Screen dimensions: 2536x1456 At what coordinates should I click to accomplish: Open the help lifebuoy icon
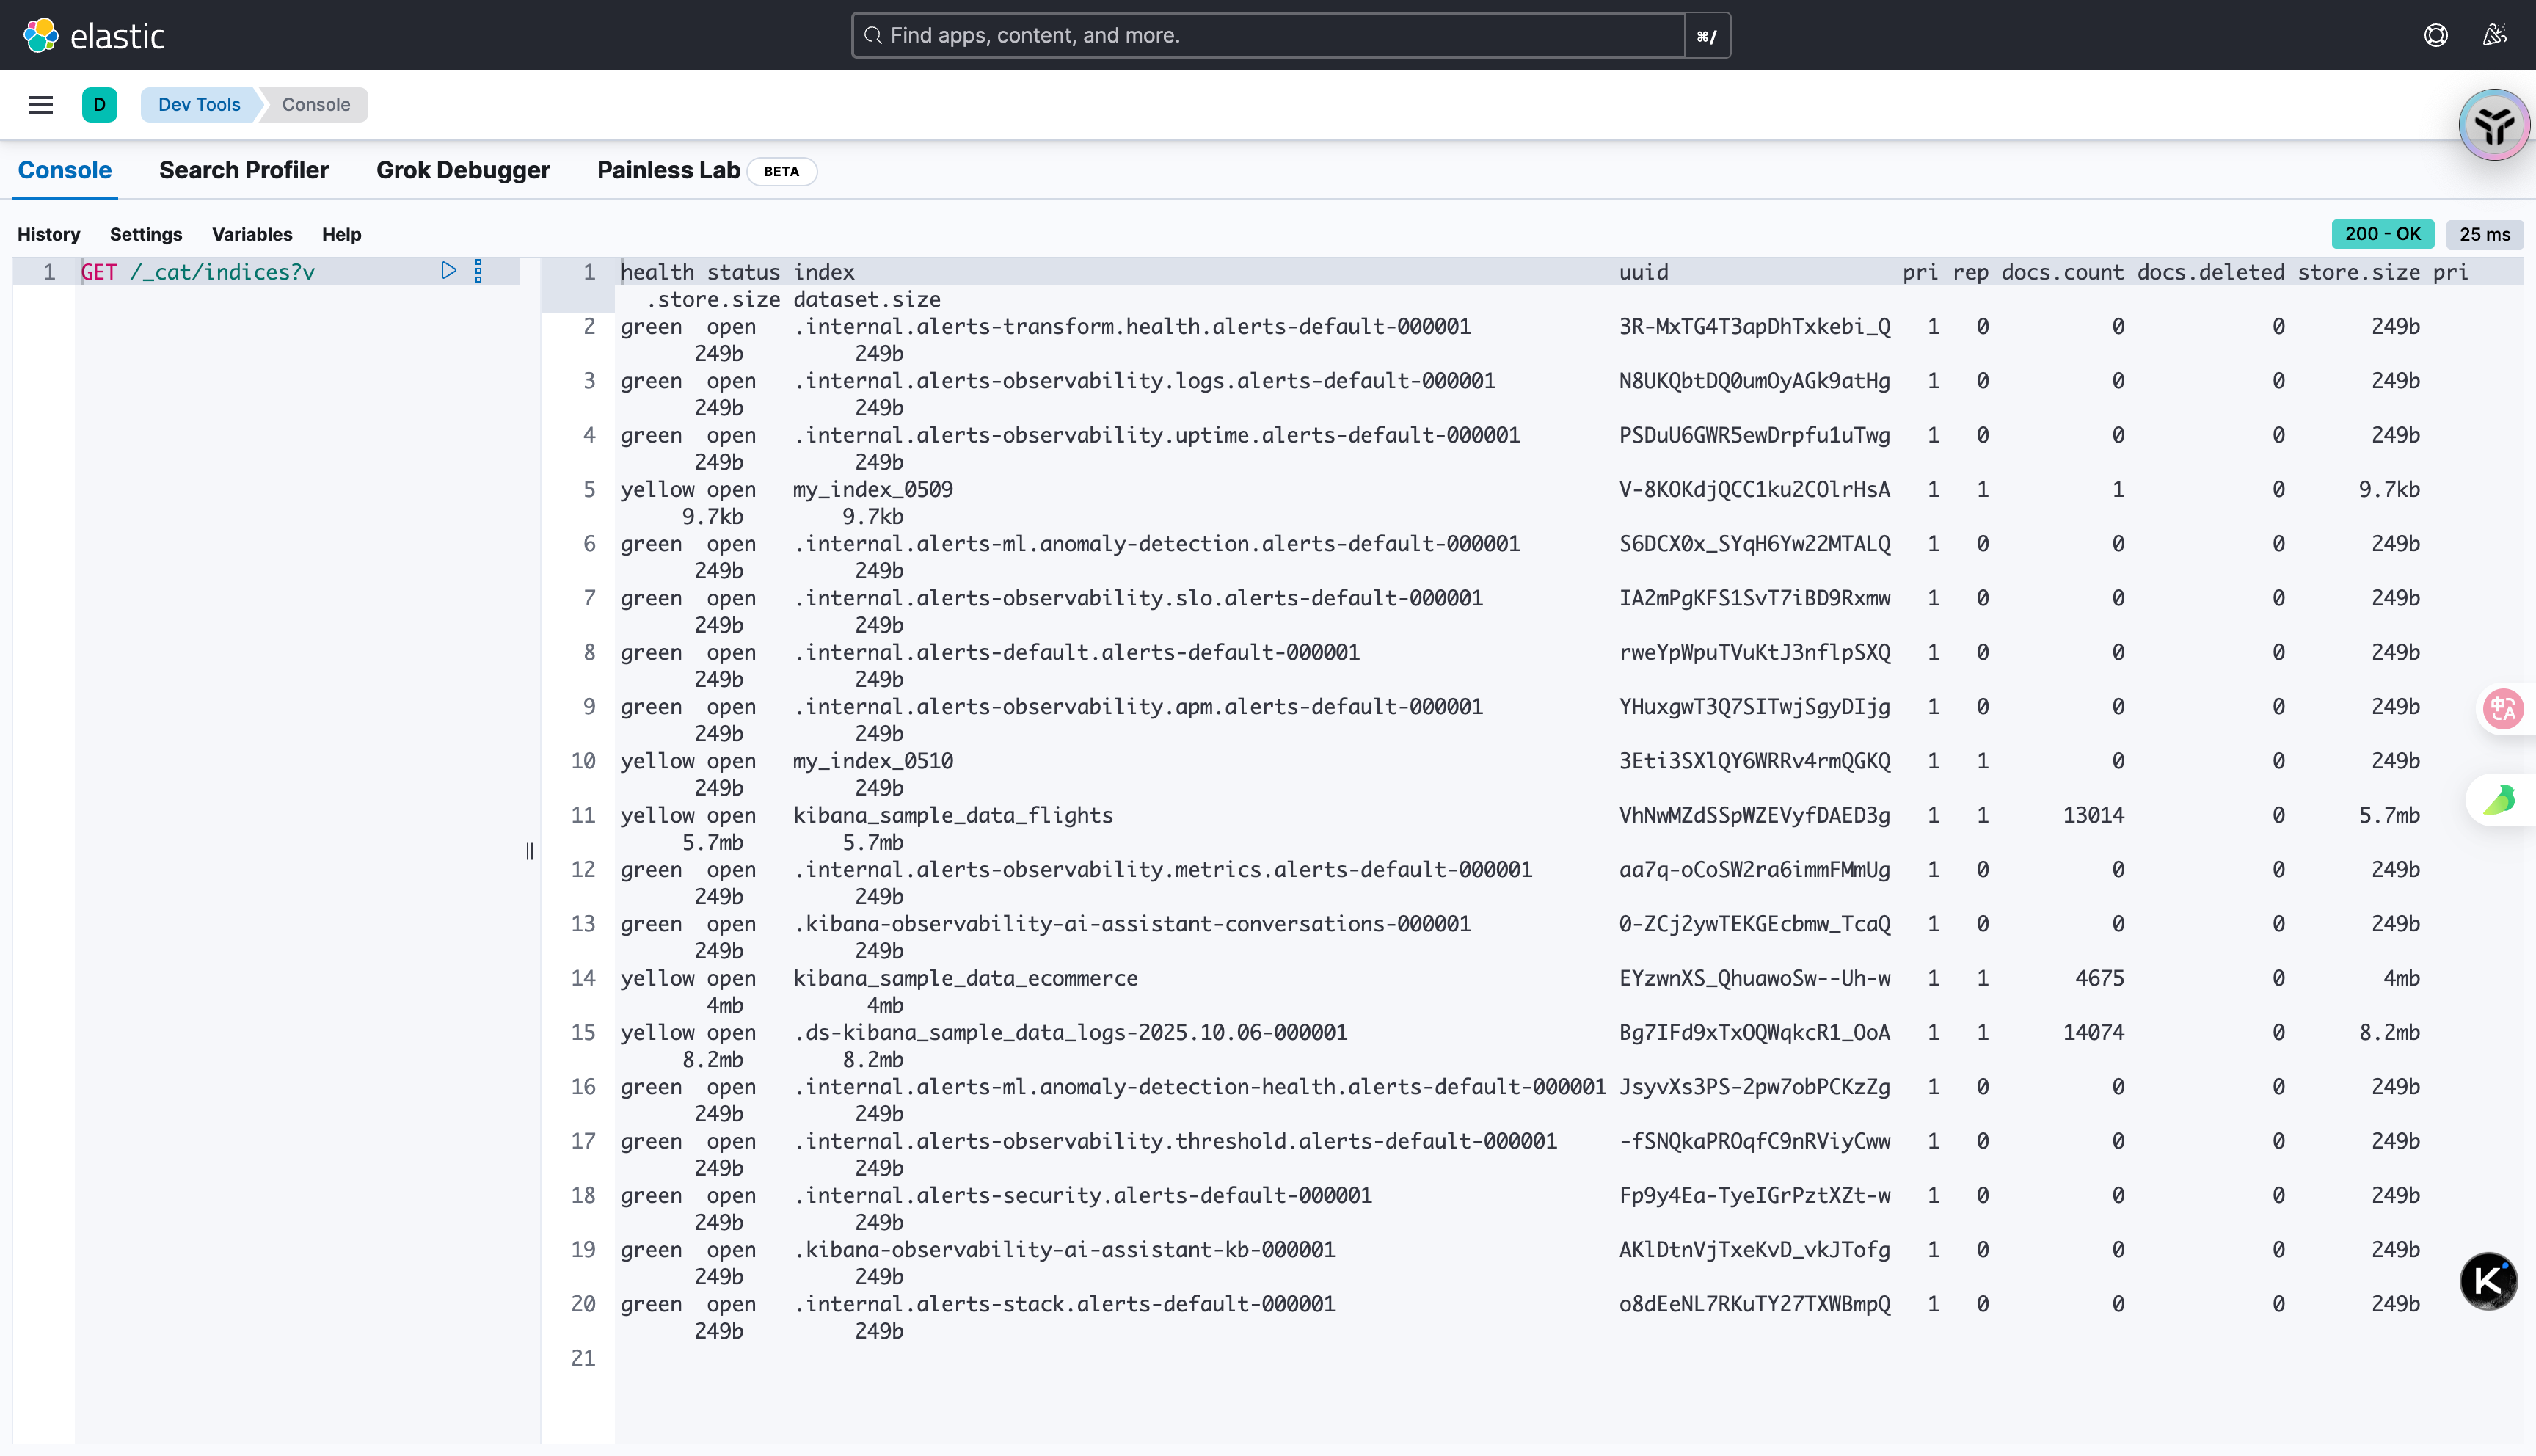[2435, 35]
